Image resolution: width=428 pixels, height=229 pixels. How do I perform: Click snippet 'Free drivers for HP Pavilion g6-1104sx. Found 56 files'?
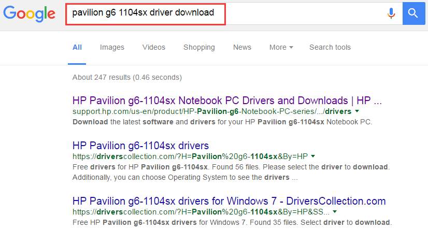coord(231,172)
